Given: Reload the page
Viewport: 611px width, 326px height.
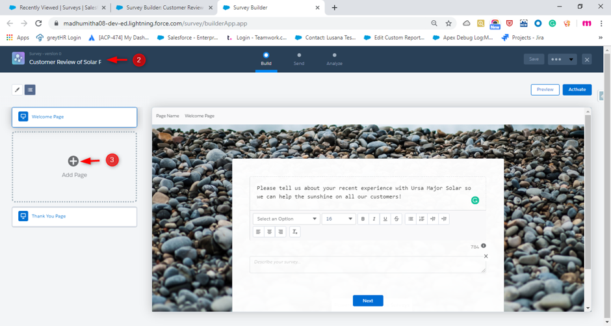Looking at the screenshot, I should click(x=38, y=23).
